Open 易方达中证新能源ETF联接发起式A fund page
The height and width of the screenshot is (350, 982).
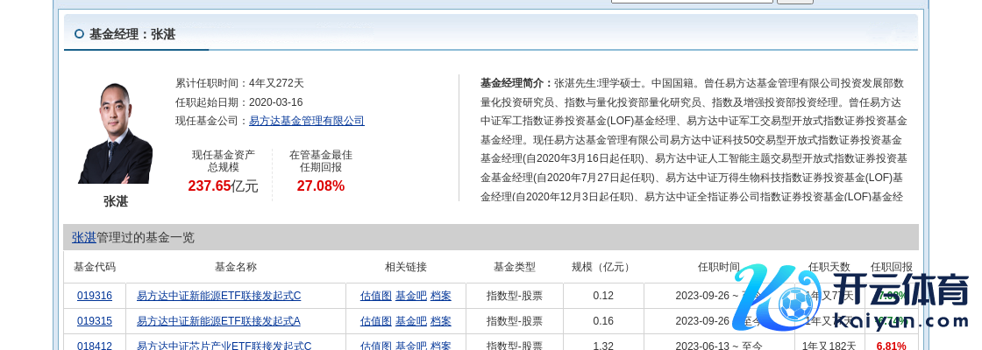[x=218, y=321]
